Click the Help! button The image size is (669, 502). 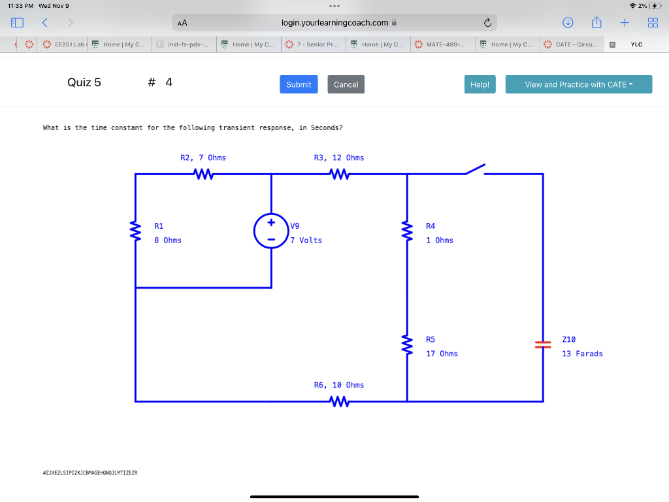point(480,84)
